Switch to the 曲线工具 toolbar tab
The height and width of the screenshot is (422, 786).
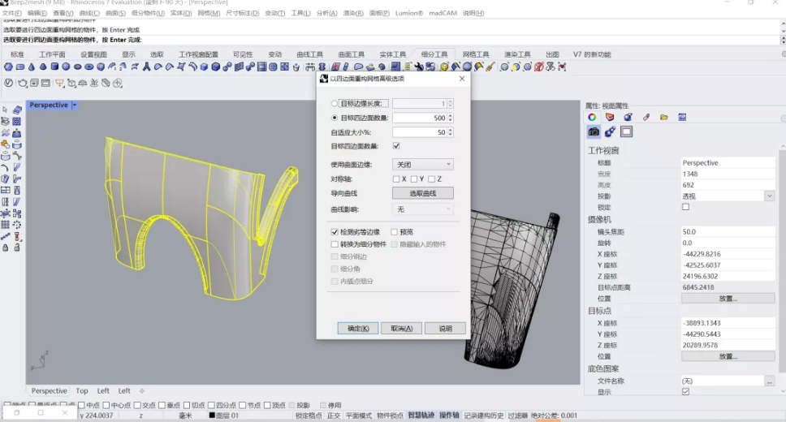310,54
